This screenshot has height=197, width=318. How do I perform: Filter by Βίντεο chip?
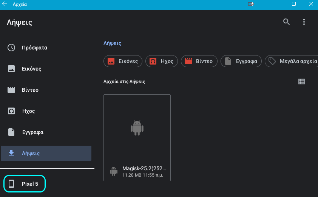[199, 61]
